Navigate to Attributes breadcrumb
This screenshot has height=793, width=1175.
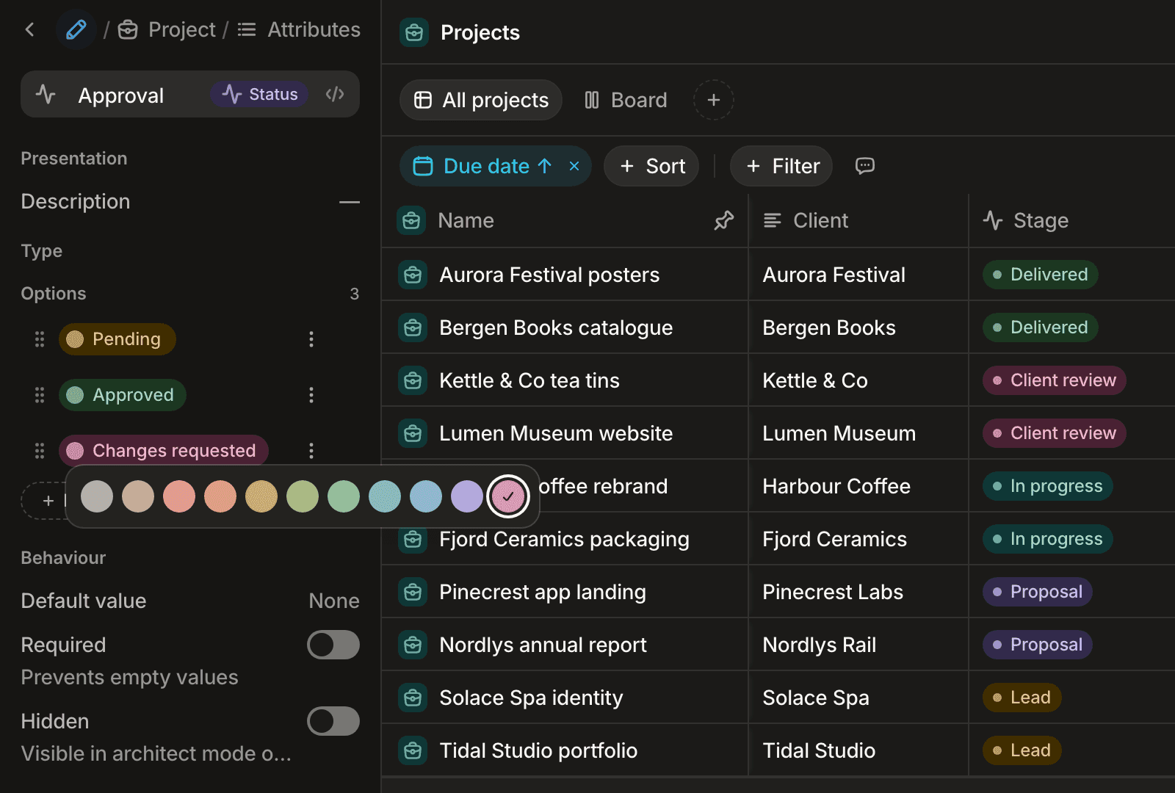click(299, 29)
